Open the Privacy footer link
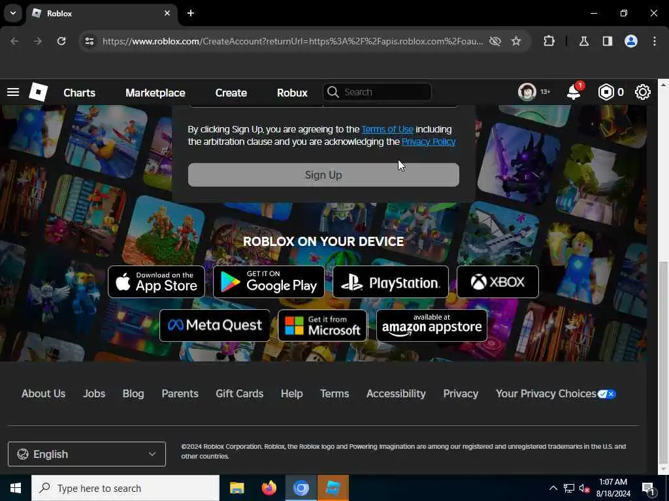This screenshot has width=669, height=501. click(x=461, y=393)
